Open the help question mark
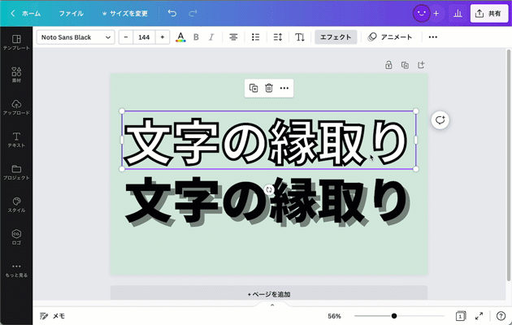This screenshot has height=325, width=512. (x=501, y=316)
